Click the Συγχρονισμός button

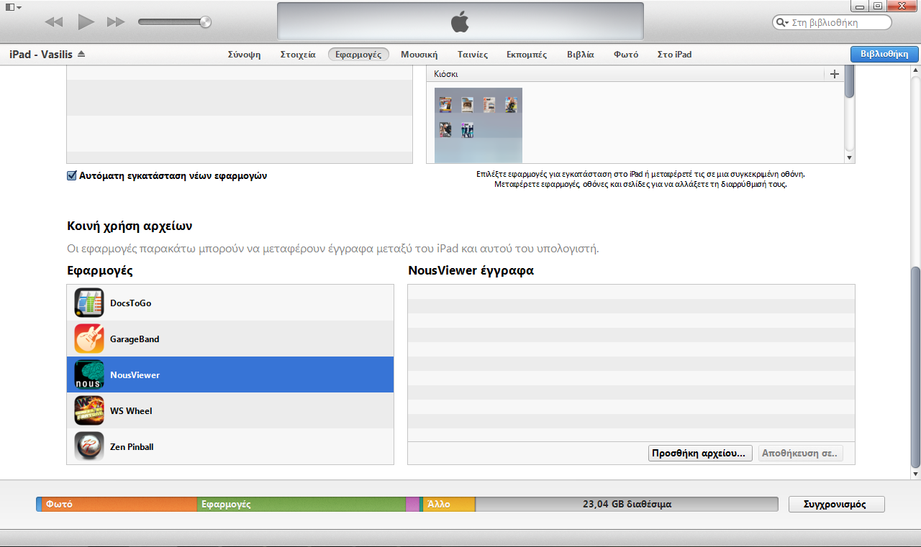(837, 504)
